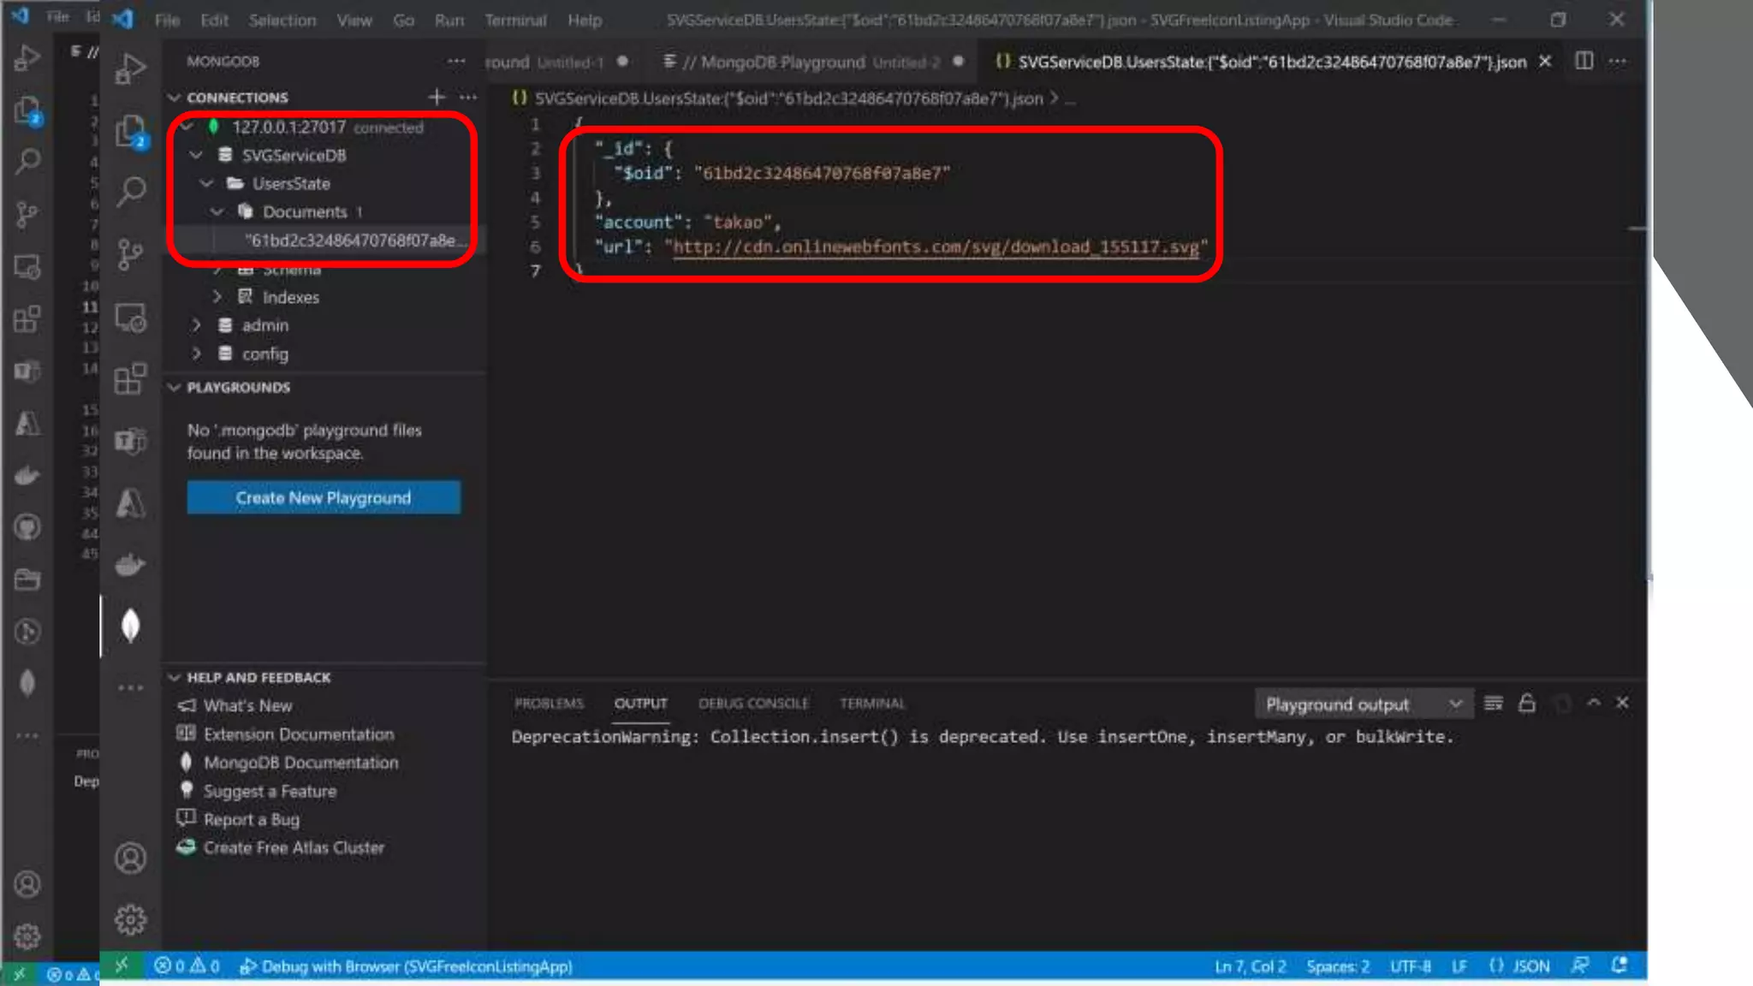Clear the output panel

tap(1494, 704)
